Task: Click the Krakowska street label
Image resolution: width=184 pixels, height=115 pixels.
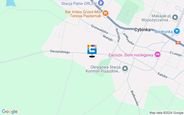Action: pyautogui.click(x=129, y=39)
